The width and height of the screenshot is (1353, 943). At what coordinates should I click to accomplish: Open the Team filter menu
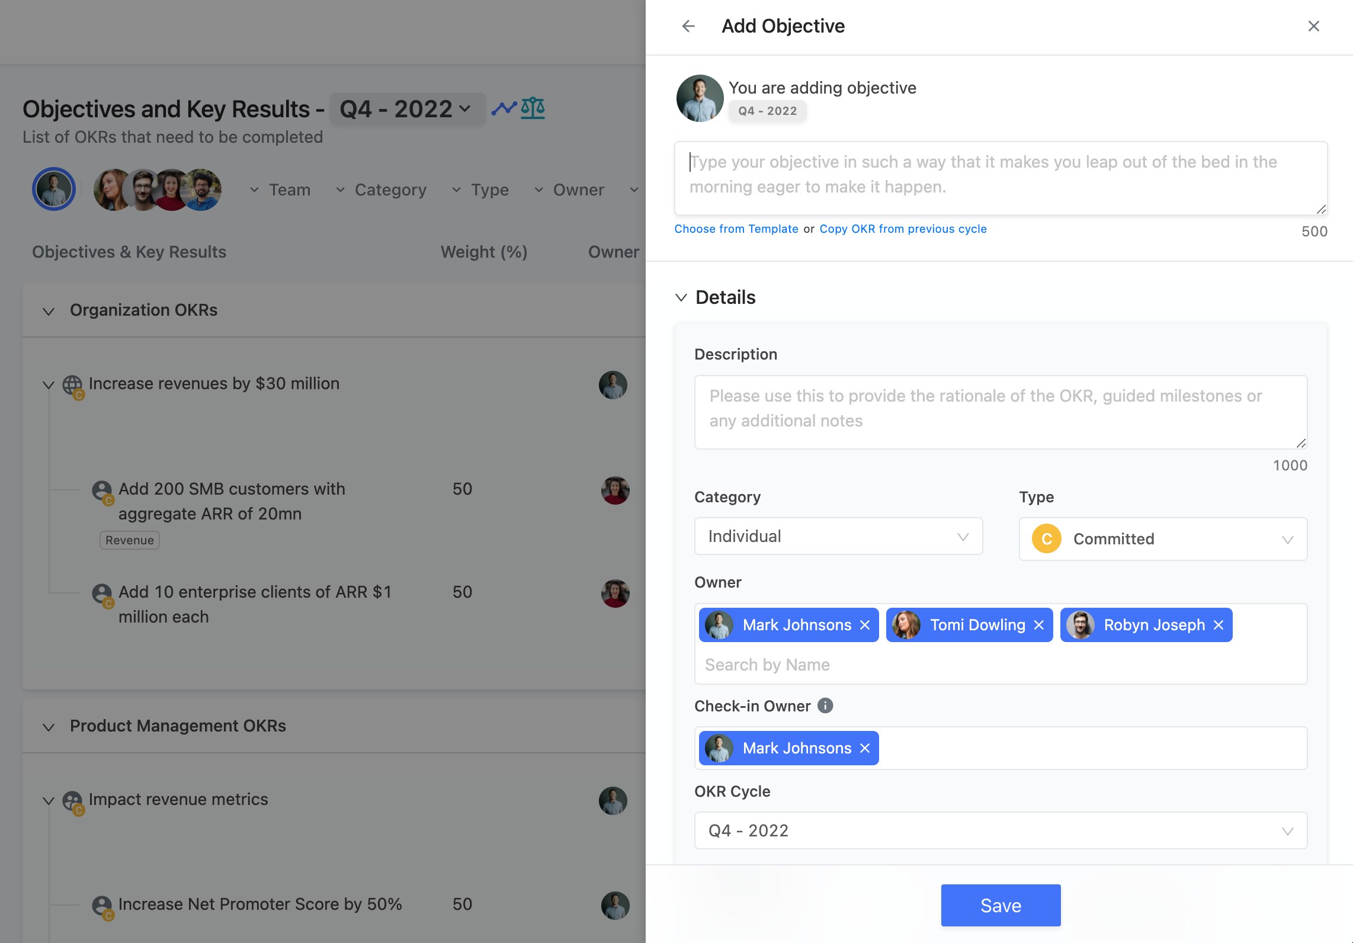click(x=280, y=190)
